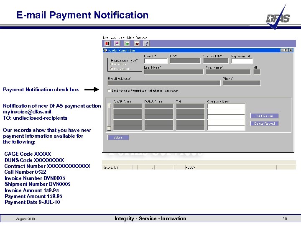Select the New User registration type option
Image resolution: width=301 pixels, height=226 pixels.
click(112, 64)
